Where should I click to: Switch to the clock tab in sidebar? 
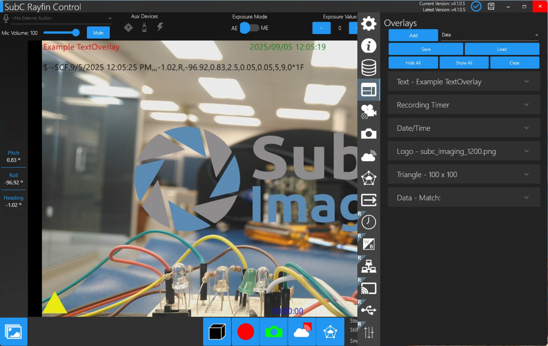pos(369,222)
